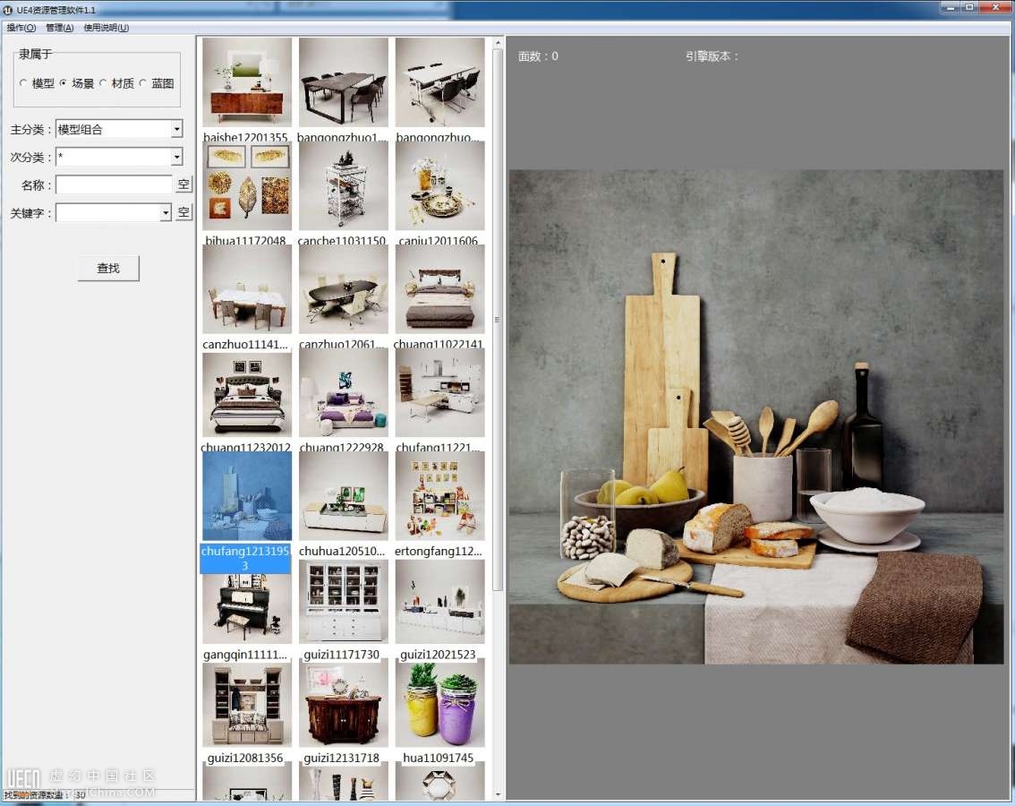
Task: Click the UE4 app icon in title bar
Action: coord(9,10)
